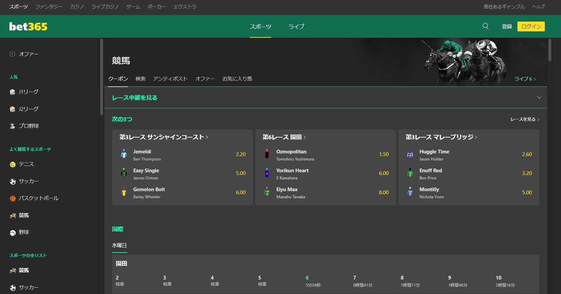The width and height of the screenshot is (561, 294).
Task: Click the Gemelon Bolt jockey silk icon
Action: tap(124, 192)
